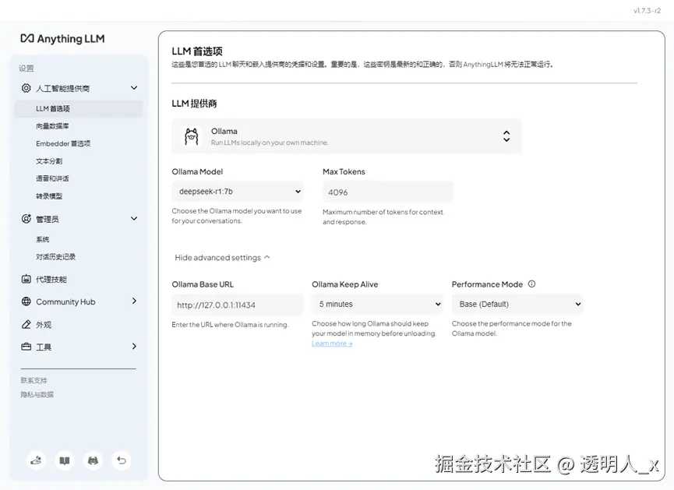This screenshot has height=490, width=674.
Task: Open the documentation book icon
Action: click(x=65, y=460)
